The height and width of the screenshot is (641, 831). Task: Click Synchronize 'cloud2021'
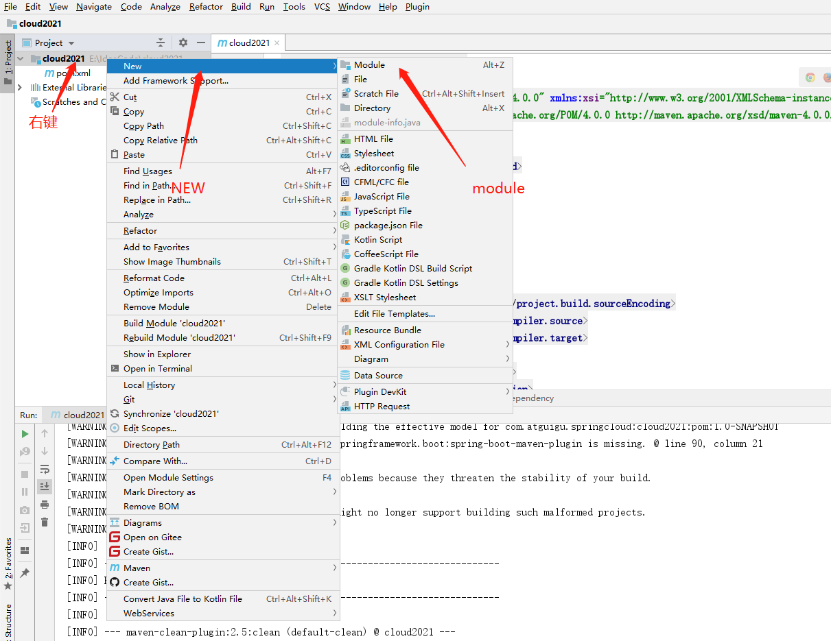click(223, 413)
